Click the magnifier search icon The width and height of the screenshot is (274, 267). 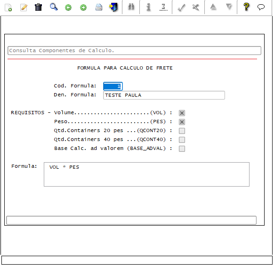coord(54,7)
